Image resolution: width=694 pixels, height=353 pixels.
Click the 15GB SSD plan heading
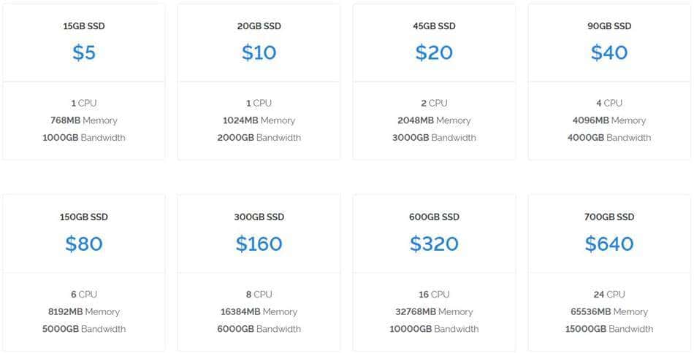84,26
